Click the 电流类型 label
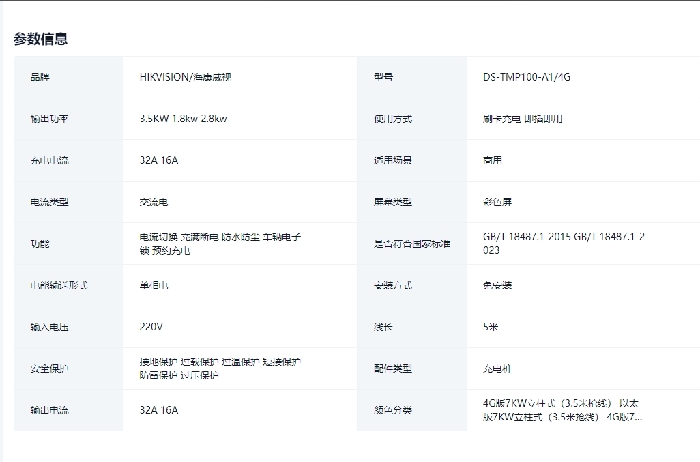Viewport: 700px width, 462px height. 50,202
